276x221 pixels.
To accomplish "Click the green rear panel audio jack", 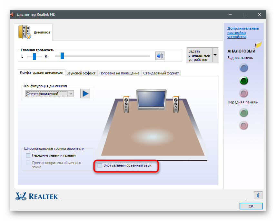I will point(244,80).
